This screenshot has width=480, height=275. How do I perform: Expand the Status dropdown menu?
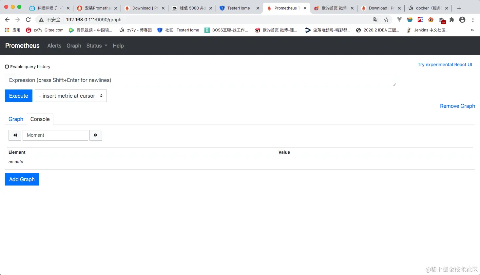click(97, 46)
